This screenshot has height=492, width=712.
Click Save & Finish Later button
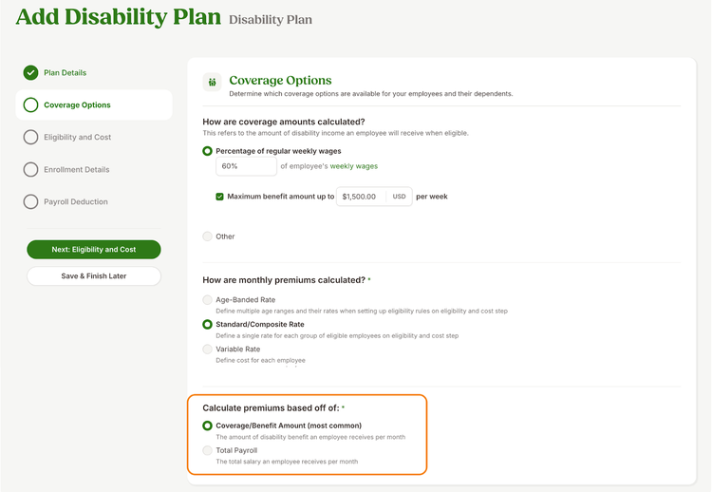94,275
